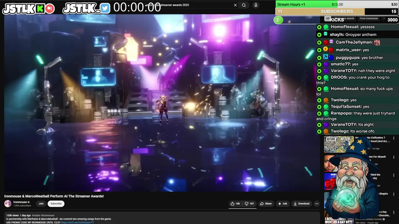
Task: Click the 'Chocolate Sundaes Comedy' channel name
Action: [x=368, y=219]
